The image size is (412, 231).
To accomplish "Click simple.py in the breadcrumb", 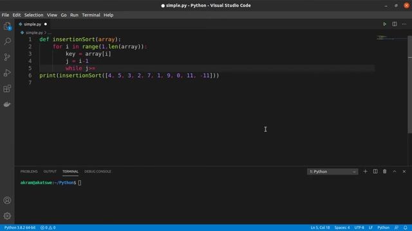I will (34, 33).
